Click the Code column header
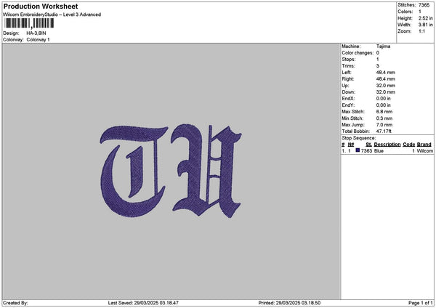Screen dimensions: 436x308 pos(408,145)
